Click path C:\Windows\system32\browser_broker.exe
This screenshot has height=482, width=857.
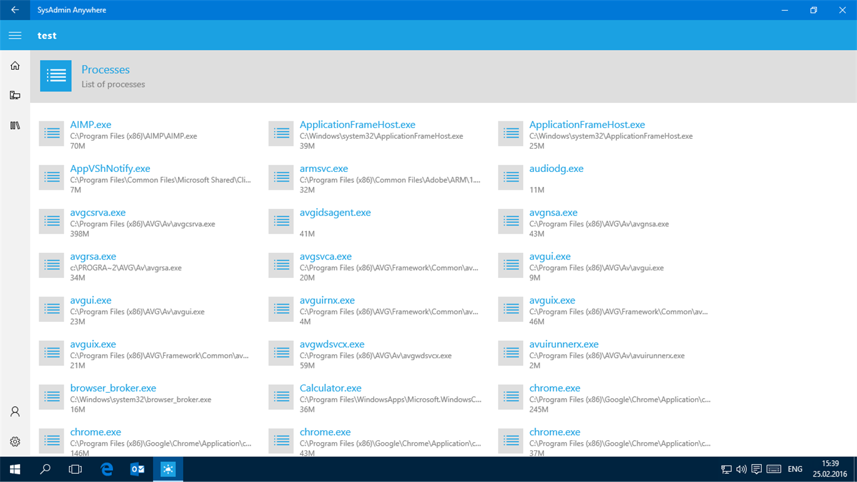140,400
